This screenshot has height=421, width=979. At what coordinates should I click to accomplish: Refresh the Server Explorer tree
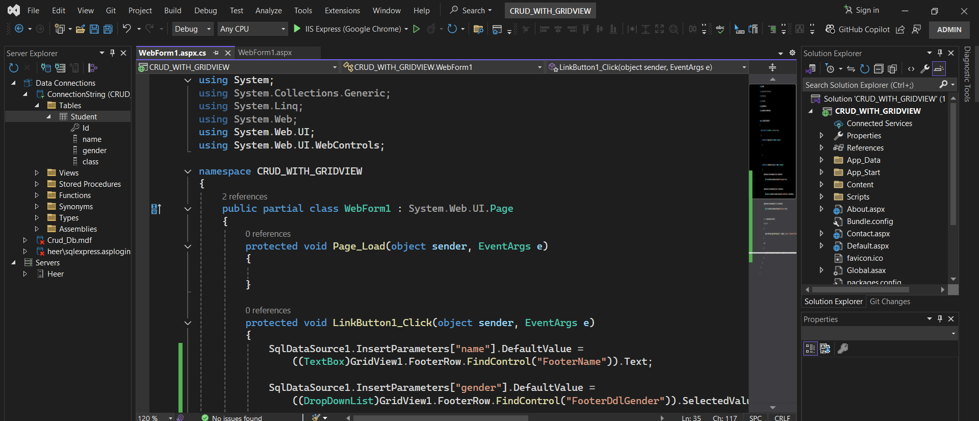pos(14,68)
